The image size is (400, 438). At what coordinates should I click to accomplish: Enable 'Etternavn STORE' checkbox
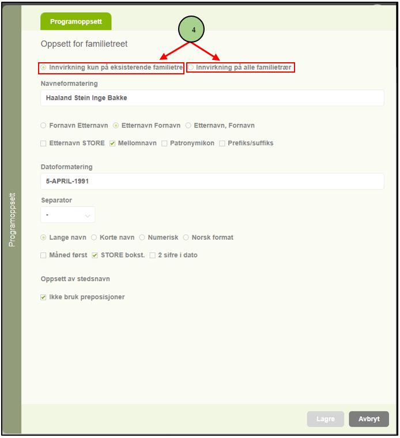(44, 143)
